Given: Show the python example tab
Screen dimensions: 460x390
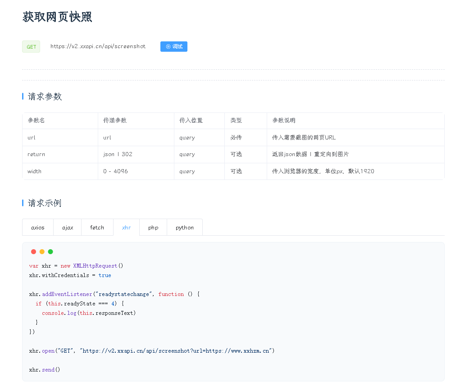Looking at the screenshot, I should point(185,227).
